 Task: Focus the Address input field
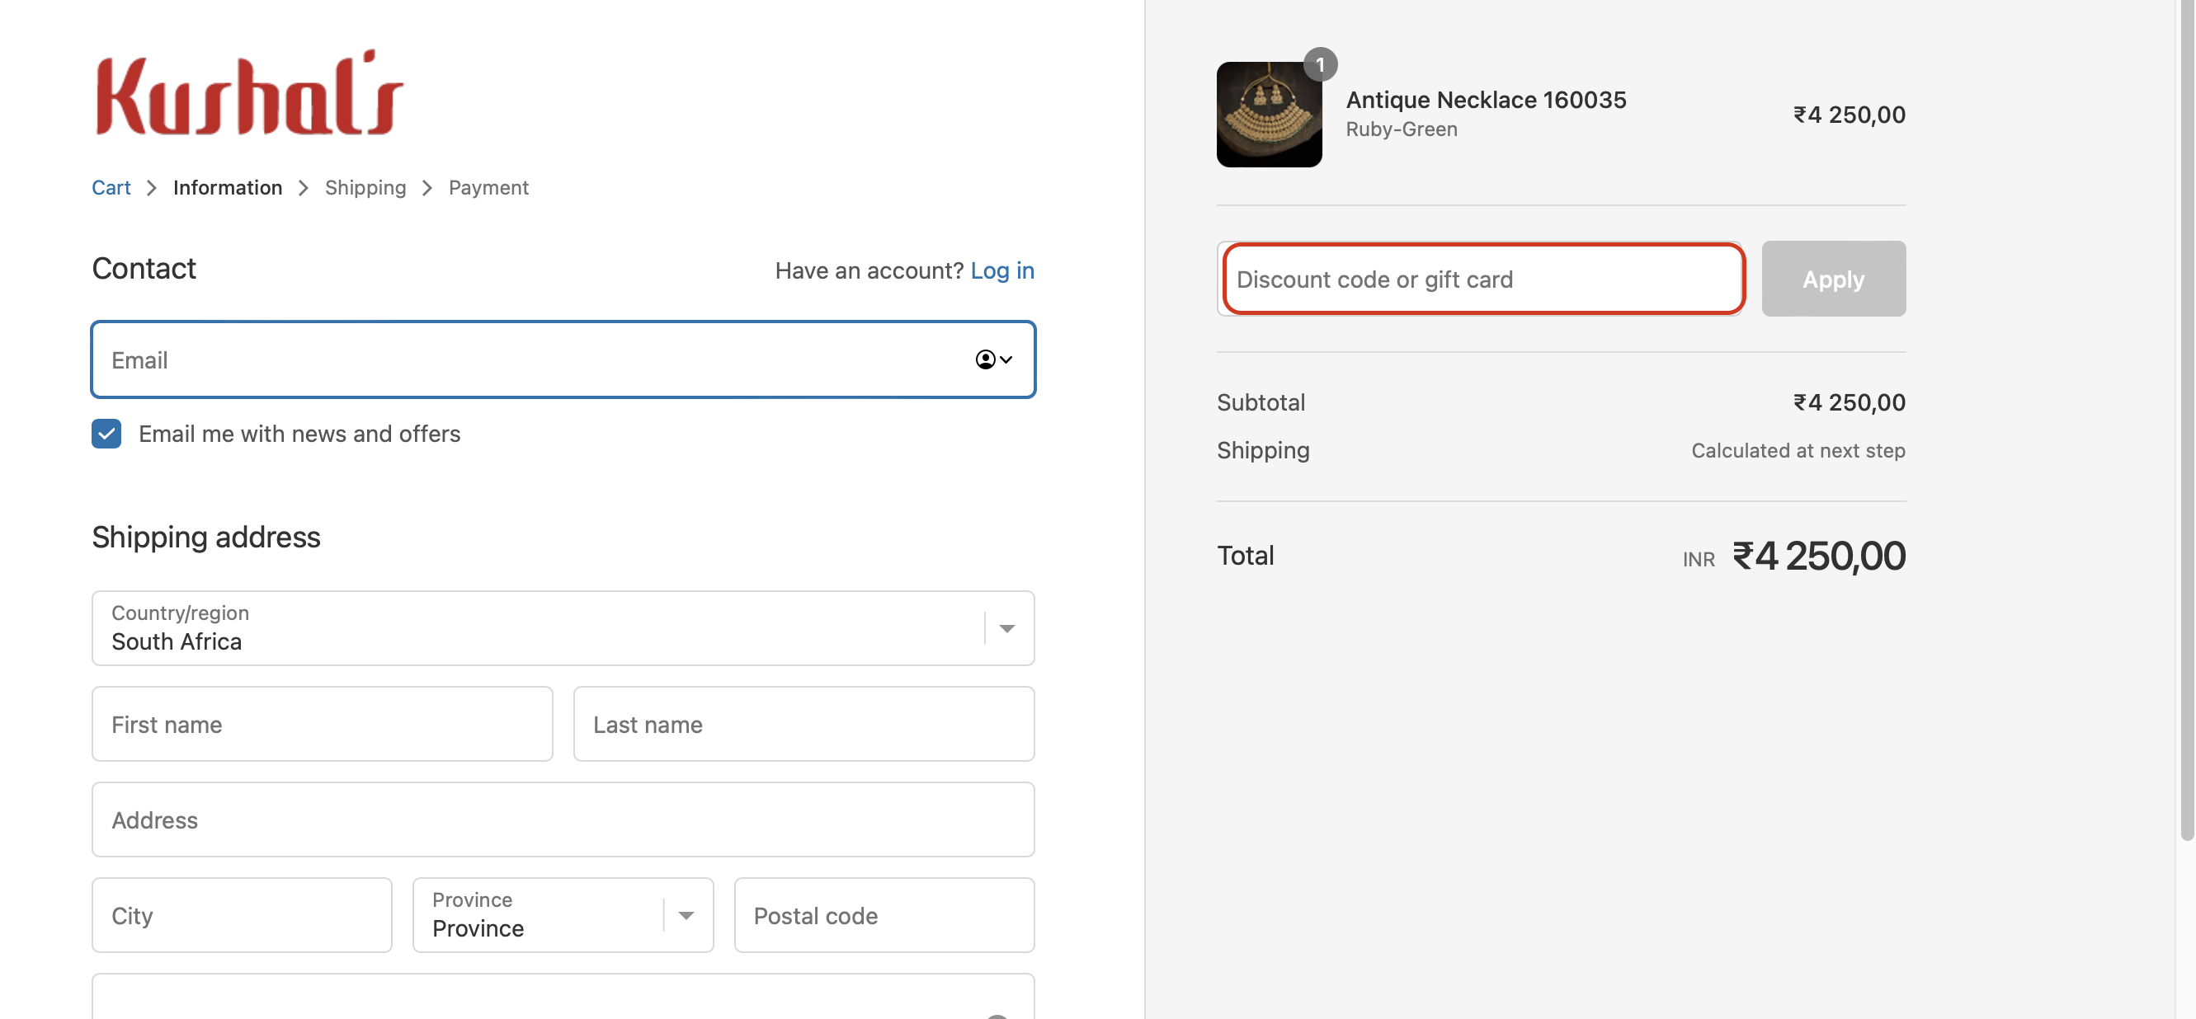562,819
